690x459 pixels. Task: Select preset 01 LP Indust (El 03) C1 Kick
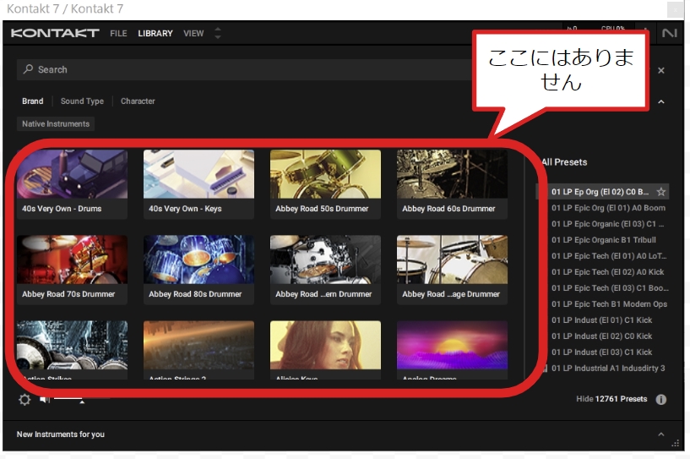click(x=602, y=352)
